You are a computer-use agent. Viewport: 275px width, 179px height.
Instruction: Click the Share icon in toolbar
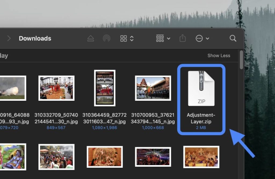tap(183, 38)
